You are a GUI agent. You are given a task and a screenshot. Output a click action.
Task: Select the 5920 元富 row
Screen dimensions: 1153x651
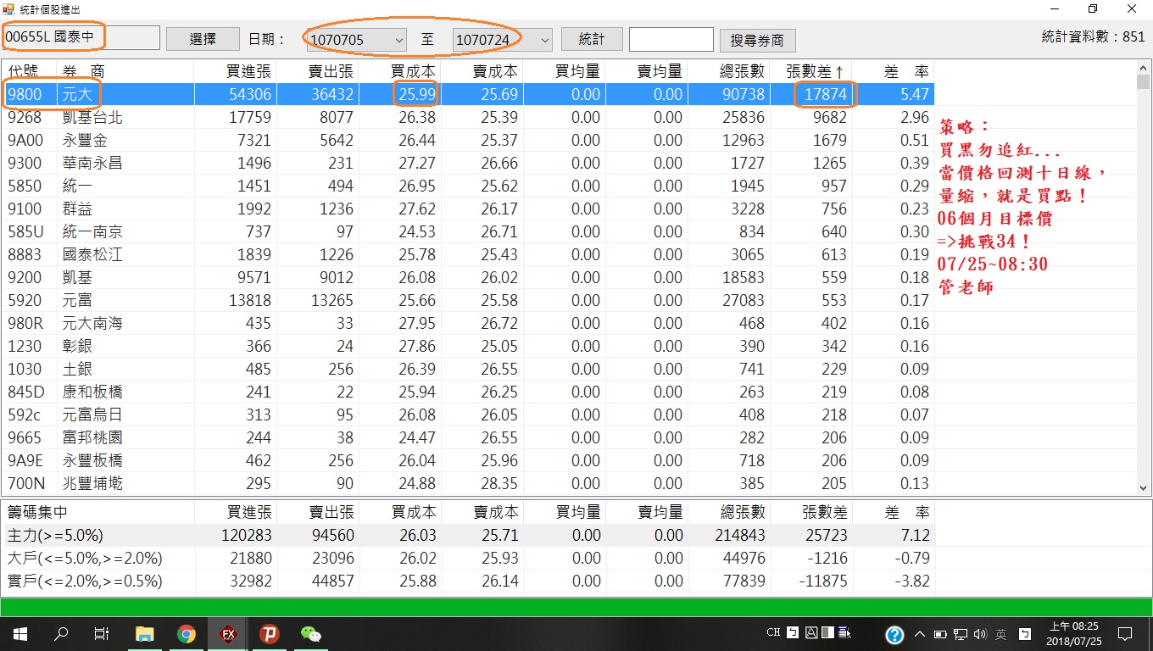click(468, 300)
